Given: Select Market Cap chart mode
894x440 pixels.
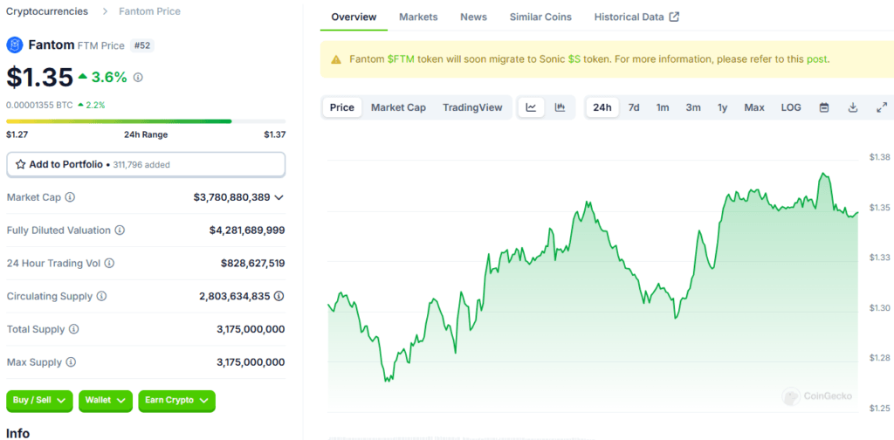Looking at the screenshot, I should coord(398,107).
